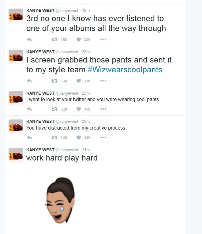Image resolution: width=202 pixels, height=234 pixels.
Task: Click the avatar on 'work hard play hard' tweet
Action: coord(16,155)
